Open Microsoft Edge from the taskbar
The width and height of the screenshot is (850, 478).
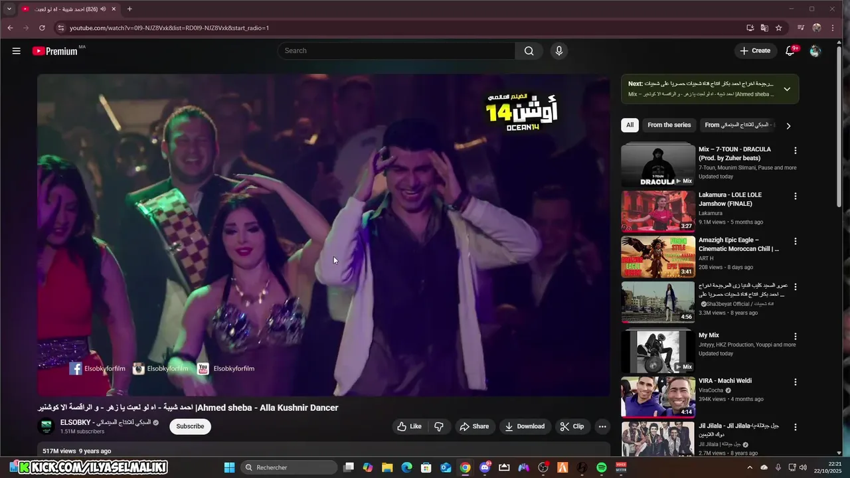tap(406, 467)
